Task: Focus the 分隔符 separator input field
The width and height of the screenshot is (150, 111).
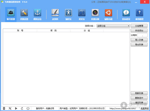Action: 142,35
